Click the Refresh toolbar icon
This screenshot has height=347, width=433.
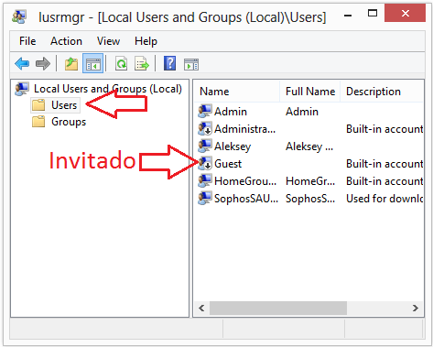click(x=122, y=64)
